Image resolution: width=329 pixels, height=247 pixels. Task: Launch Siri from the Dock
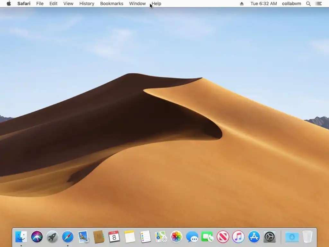[x=37, y=237]
